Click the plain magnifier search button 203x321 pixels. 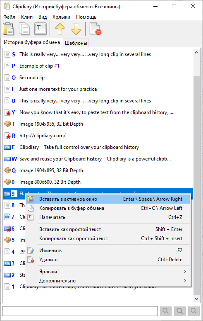180,311
